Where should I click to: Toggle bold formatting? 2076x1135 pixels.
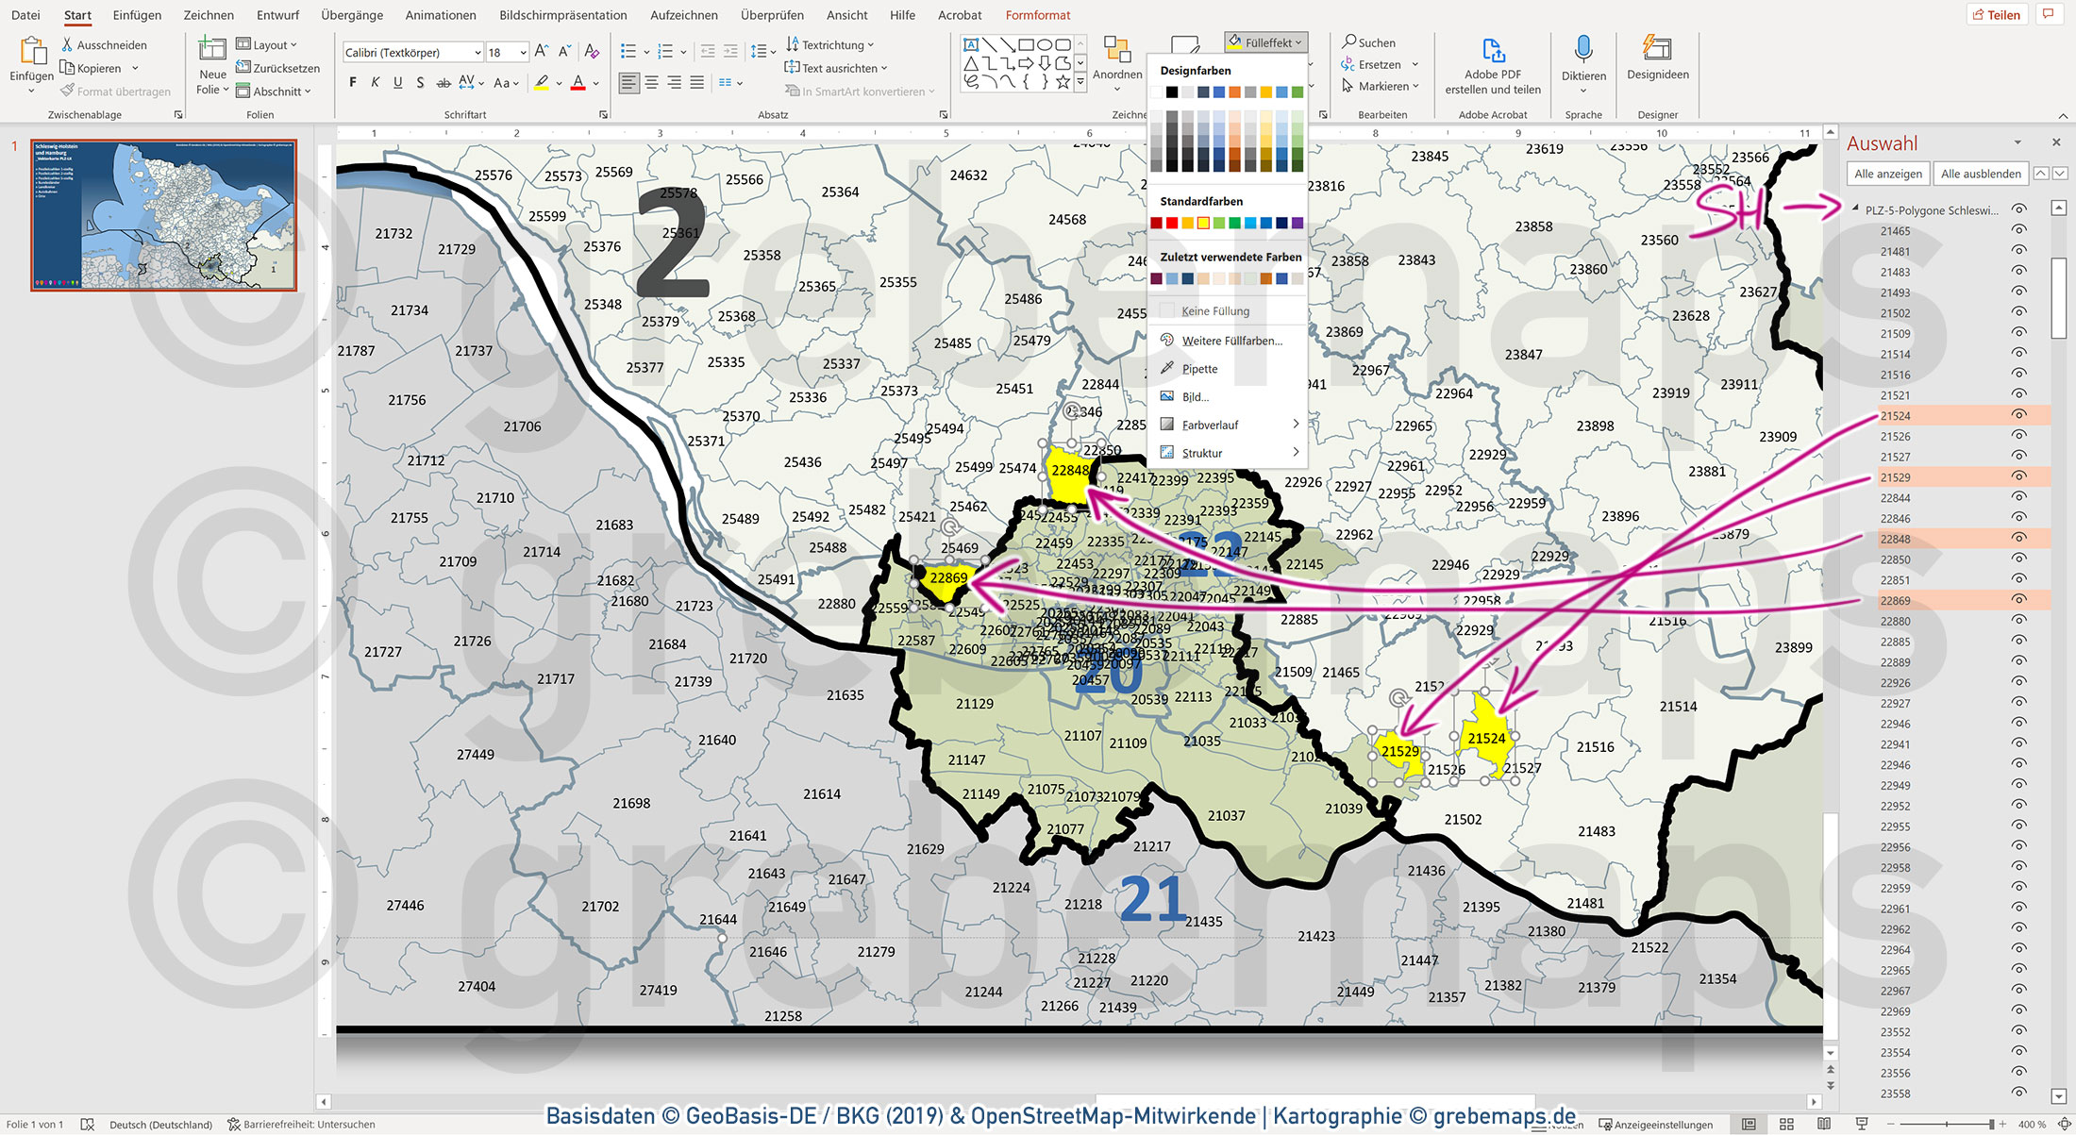click(x=353, y=83)
